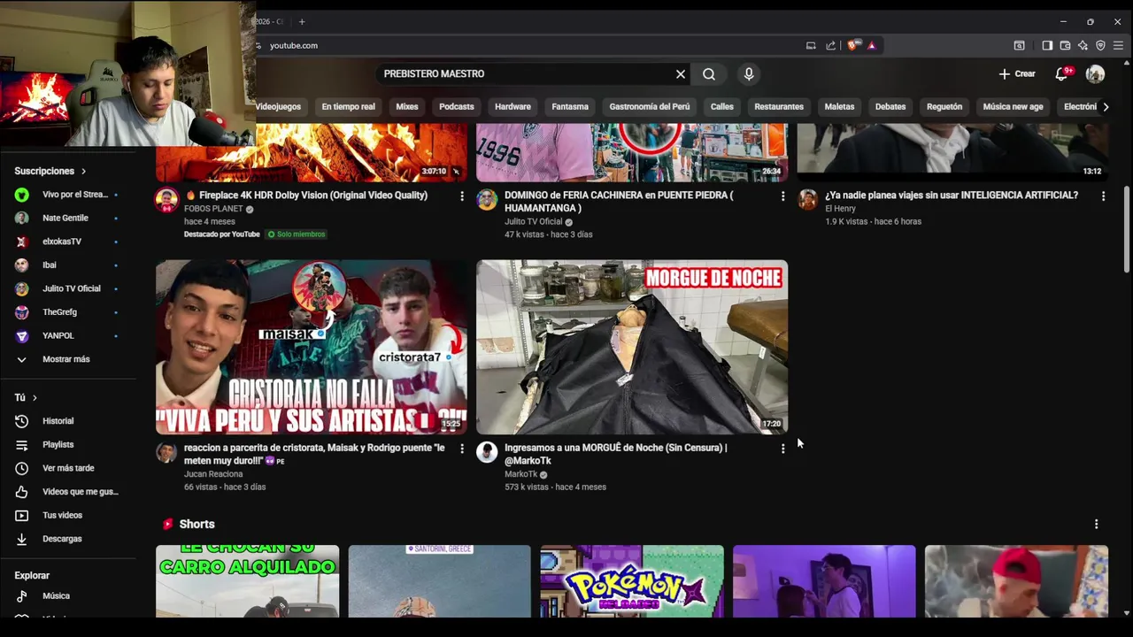Screen dimensions: 1133x637
Task: Open Brave Rewards triangle icon
Action: (872, 45)
